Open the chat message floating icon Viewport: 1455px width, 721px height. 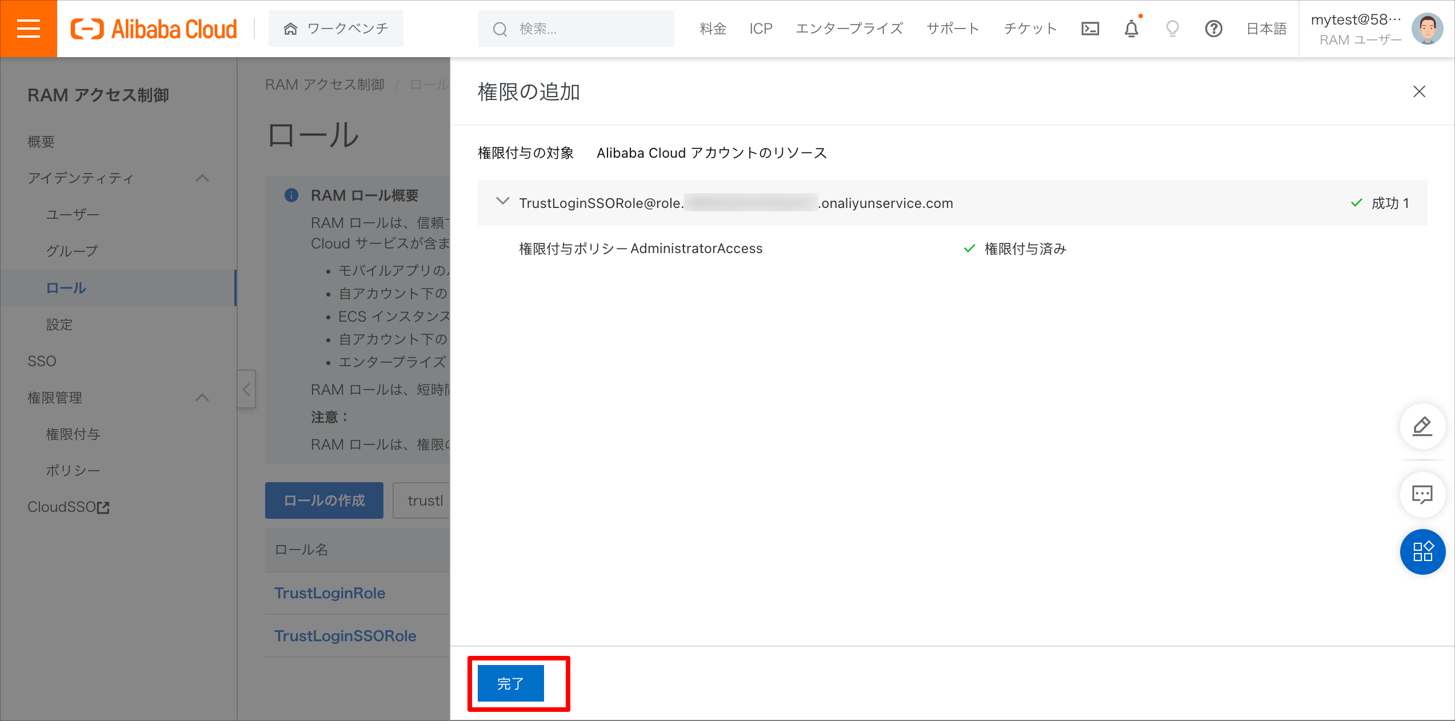point(1422,495)
